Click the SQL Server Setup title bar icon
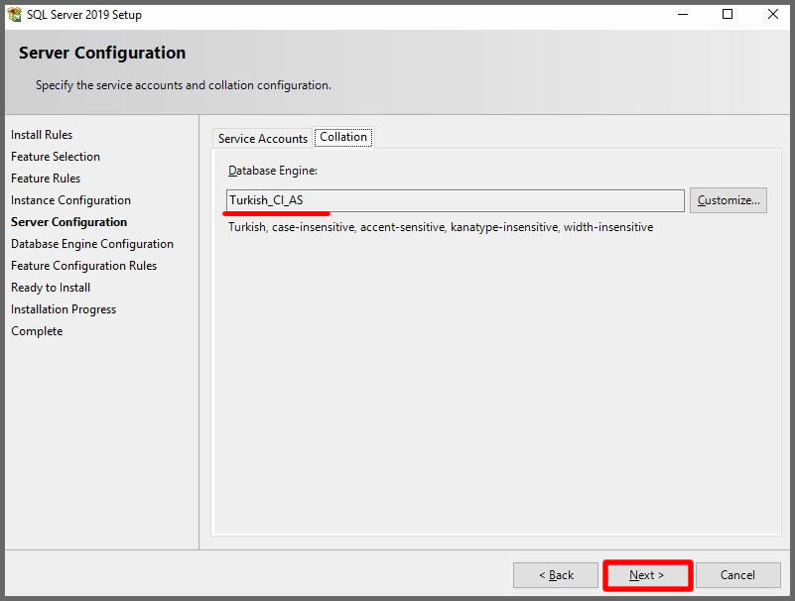The image size is (795, 601). pyautogui.click(x=15, y=15)
